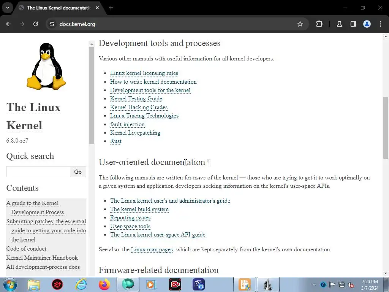Open Linux kernel licensing rules
389x292 pixels.
(144, 73)
